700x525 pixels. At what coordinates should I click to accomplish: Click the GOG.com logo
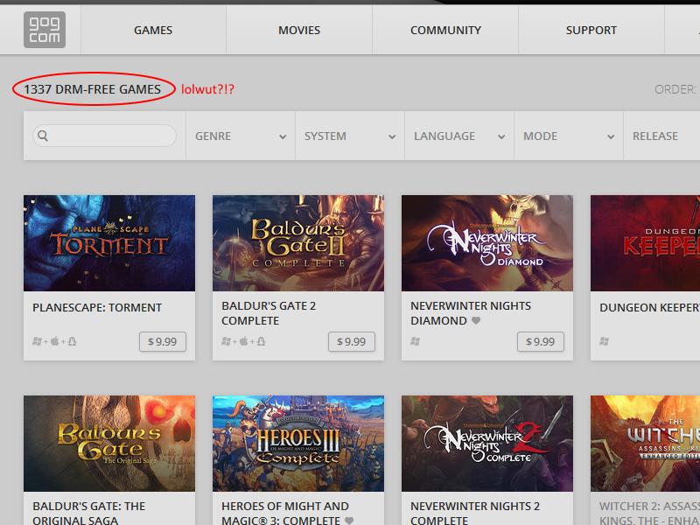45,30
